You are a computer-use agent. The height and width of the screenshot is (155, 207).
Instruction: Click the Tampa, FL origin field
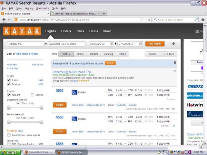(x=26, y=44)
